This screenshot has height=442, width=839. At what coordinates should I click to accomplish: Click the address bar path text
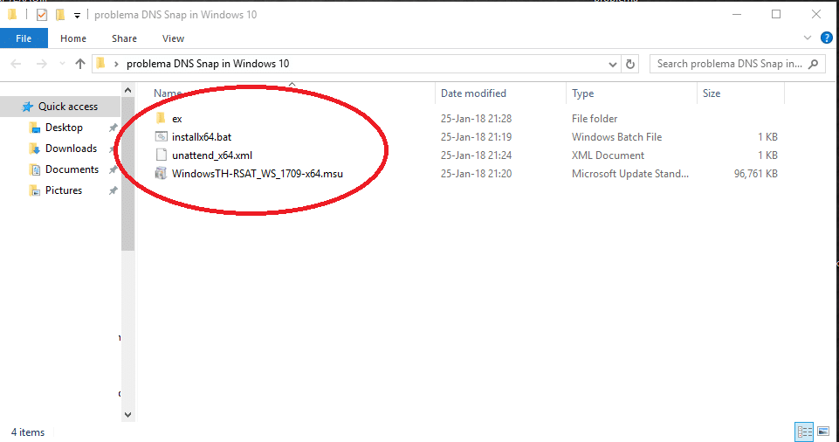click(208, 64)
